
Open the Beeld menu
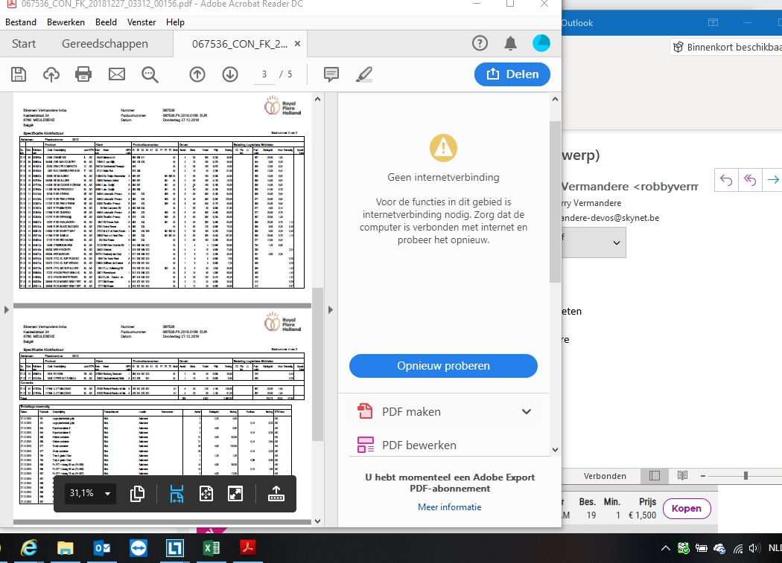point(107,22)
